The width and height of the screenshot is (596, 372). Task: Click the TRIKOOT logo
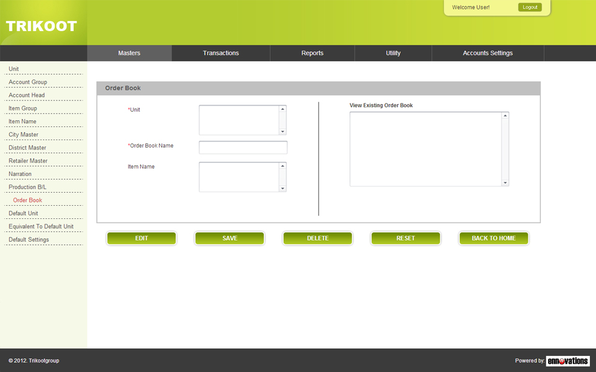coord(42,26)
